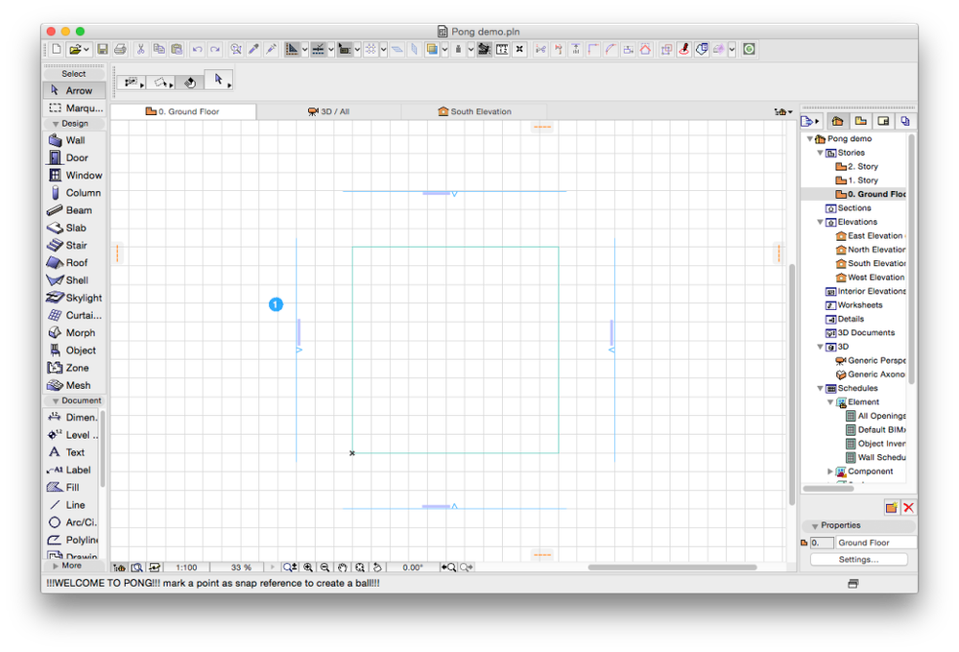Activate the Line tool
This screenshot has width=959, height=652.
[x=72, y=505]
